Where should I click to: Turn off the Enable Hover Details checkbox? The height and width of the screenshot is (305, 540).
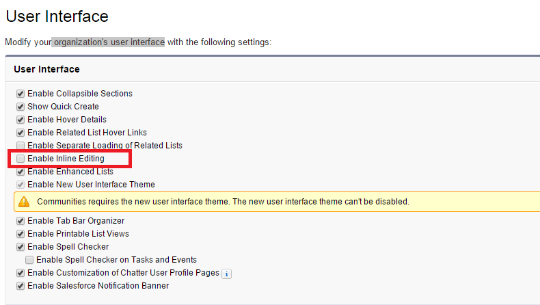[x=21, y=120]
